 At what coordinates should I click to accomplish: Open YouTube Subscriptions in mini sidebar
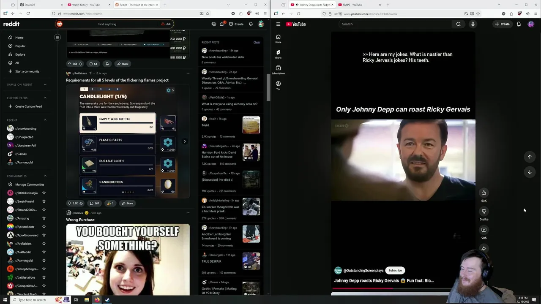(x=278, y=70)
